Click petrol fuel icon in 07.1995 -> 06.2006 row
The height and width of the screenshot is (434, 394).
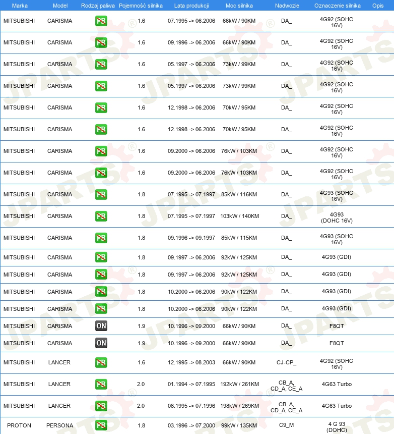101,21
